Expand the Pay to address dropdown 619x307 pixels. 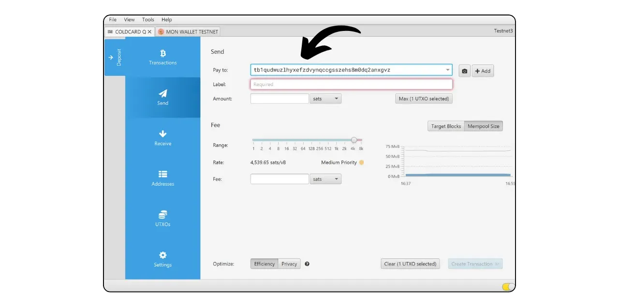(x=447, y=70)
